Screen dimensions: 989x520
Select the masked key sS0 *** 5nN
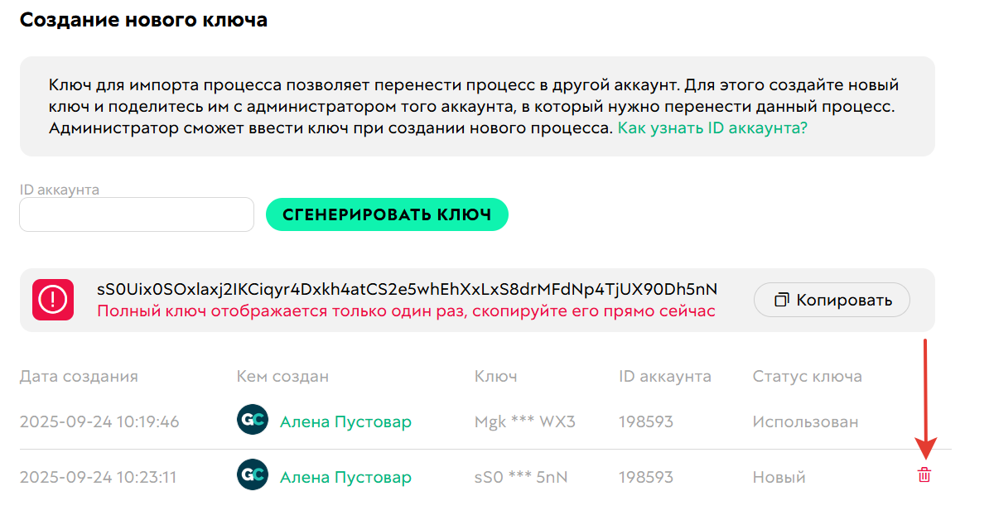pyautogui.click(x=521, y=477)
